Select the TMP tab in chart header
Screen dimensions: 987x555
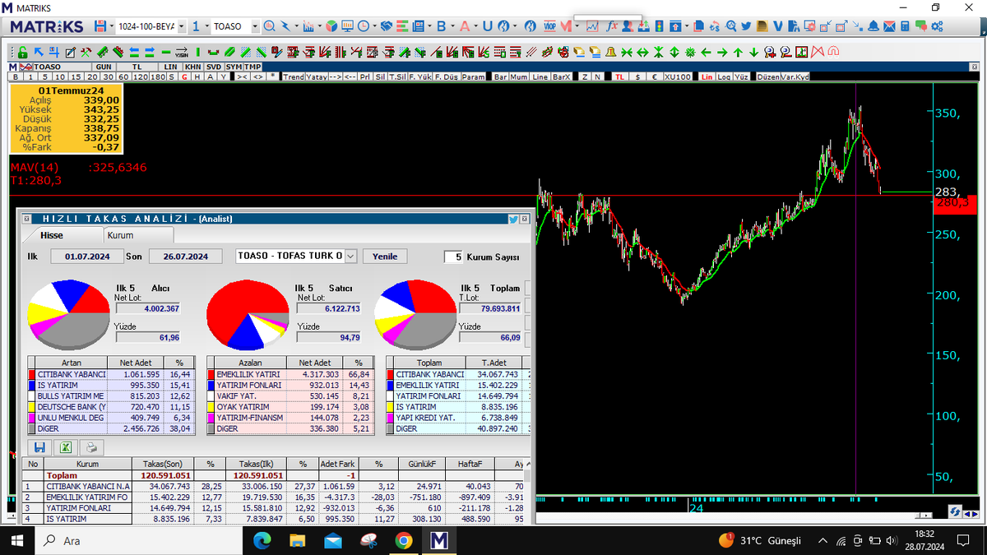tap(253, 67)
